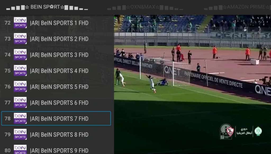The height and width of the screenshot is (154, 271).
Task: Click beIN logo beside channel 75
Action: coord(20,70)
